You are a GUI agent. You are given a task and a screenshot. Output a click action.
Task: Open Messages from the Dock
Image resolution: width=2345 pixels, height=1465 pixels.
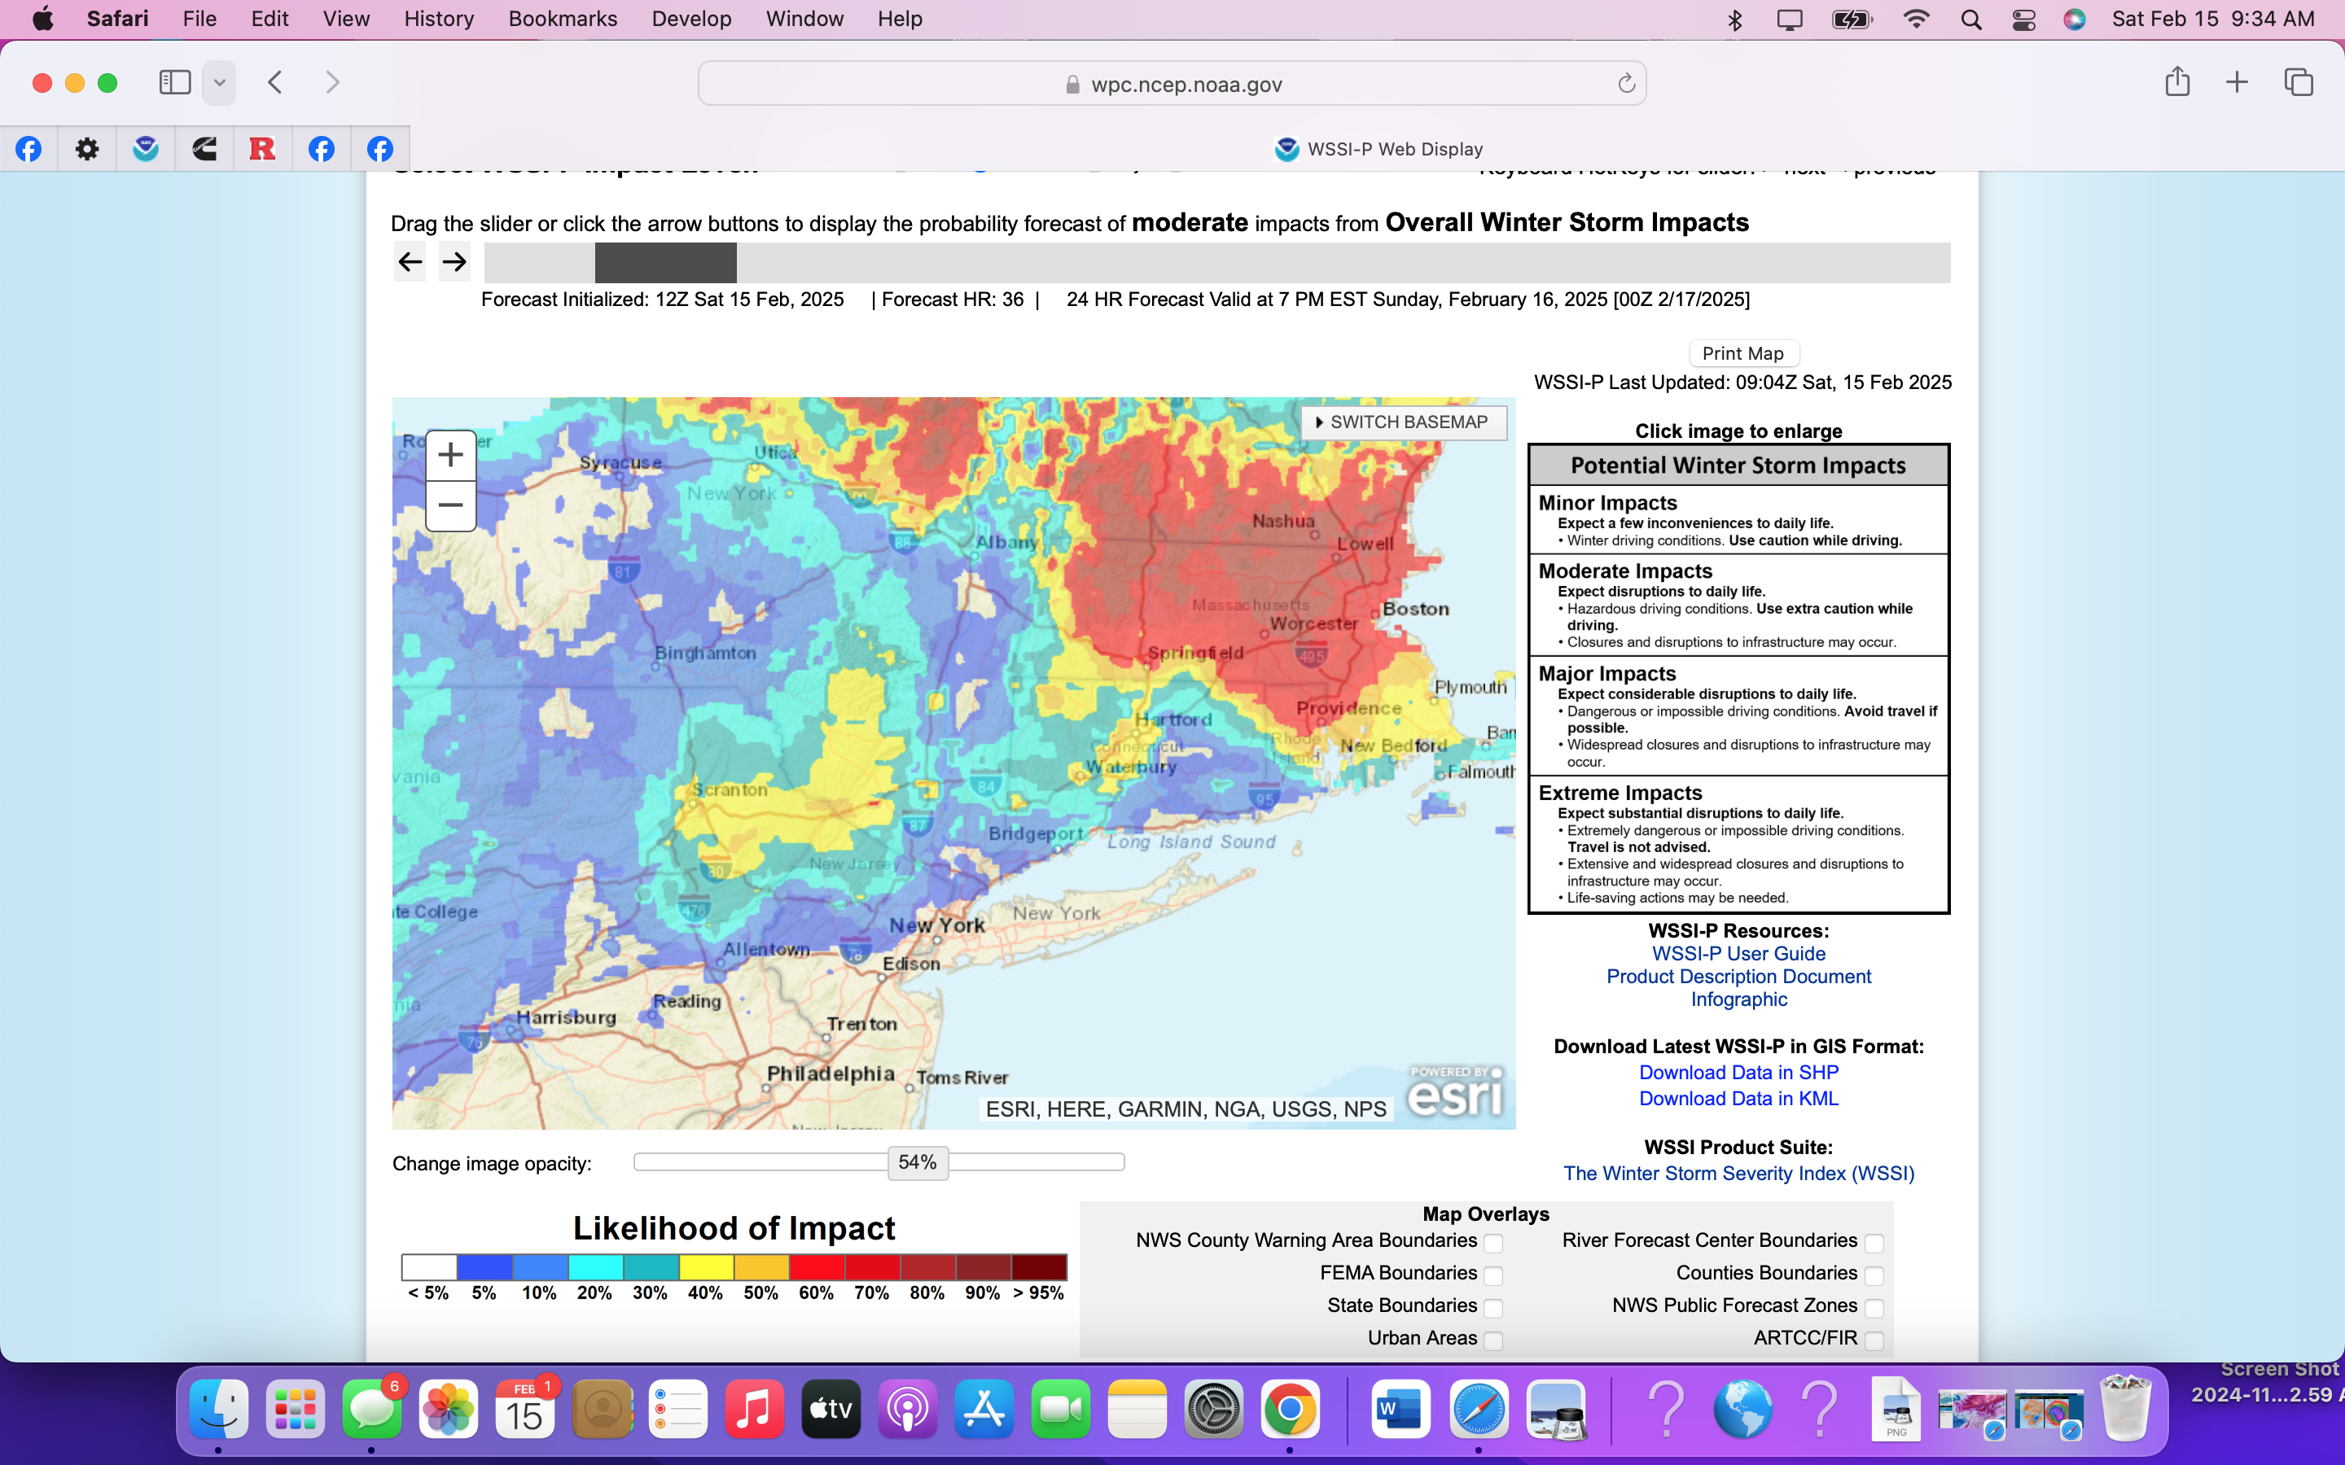pyautogui.click(x=372, y=1409)
